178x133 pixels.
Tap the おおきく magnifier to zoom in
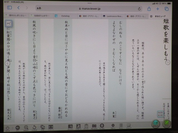coord(26,128)
